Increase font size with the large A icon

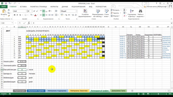pos(34,11)
